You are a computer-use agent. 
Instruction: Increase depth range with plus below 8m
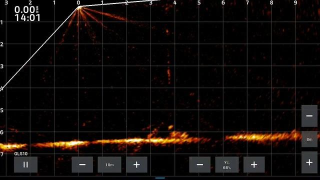coord(309,162)
